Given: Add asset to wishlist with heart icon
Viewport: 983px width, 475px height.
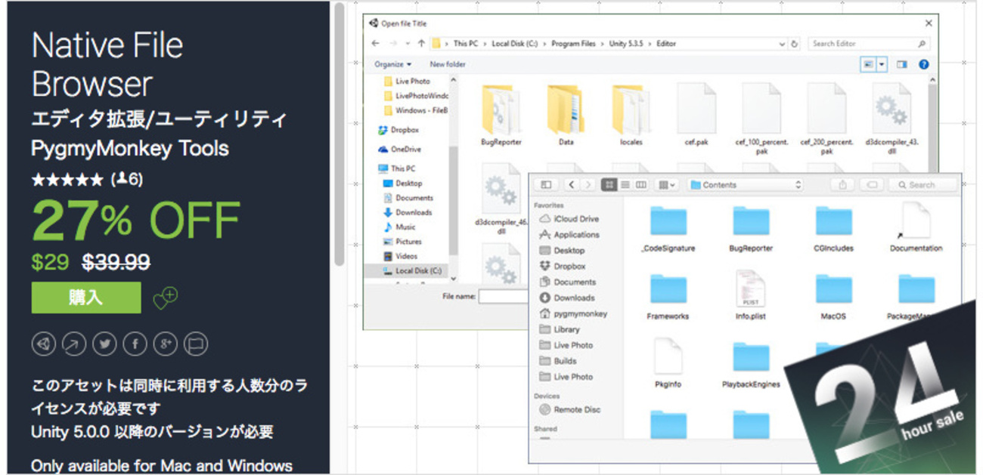Looking at the screenshot, I should [165, 298].
